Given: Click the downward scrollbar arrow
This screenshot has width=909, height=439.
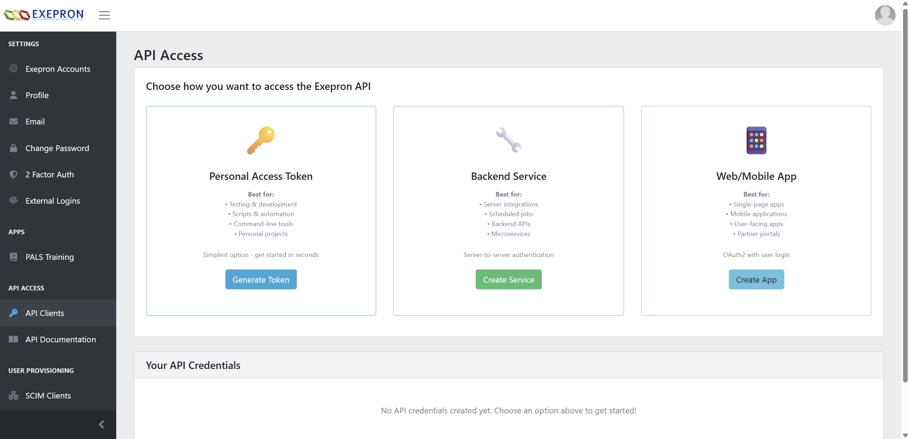Looking at the screenshot, I should [x=905, y=435].
